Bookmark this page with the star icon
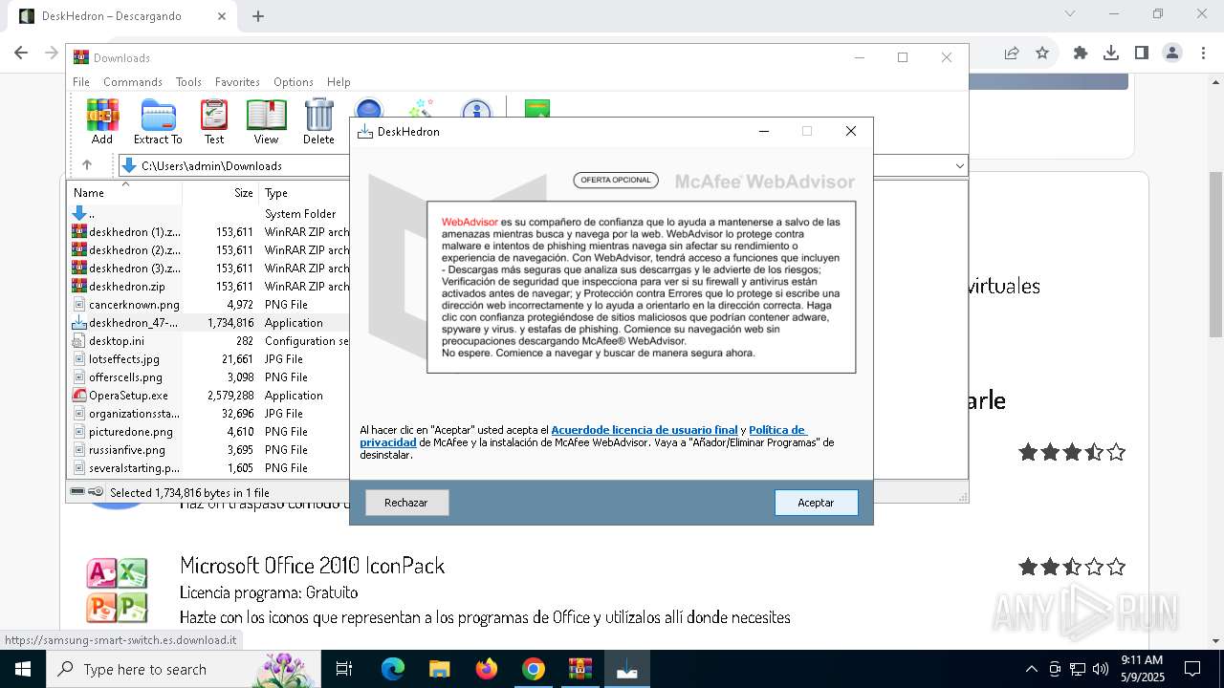The image size is (1224, 688). click(1042, 54)
